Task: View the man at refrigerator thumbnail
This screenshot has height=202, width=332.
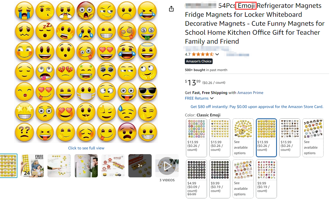Action: coord(86,166)
